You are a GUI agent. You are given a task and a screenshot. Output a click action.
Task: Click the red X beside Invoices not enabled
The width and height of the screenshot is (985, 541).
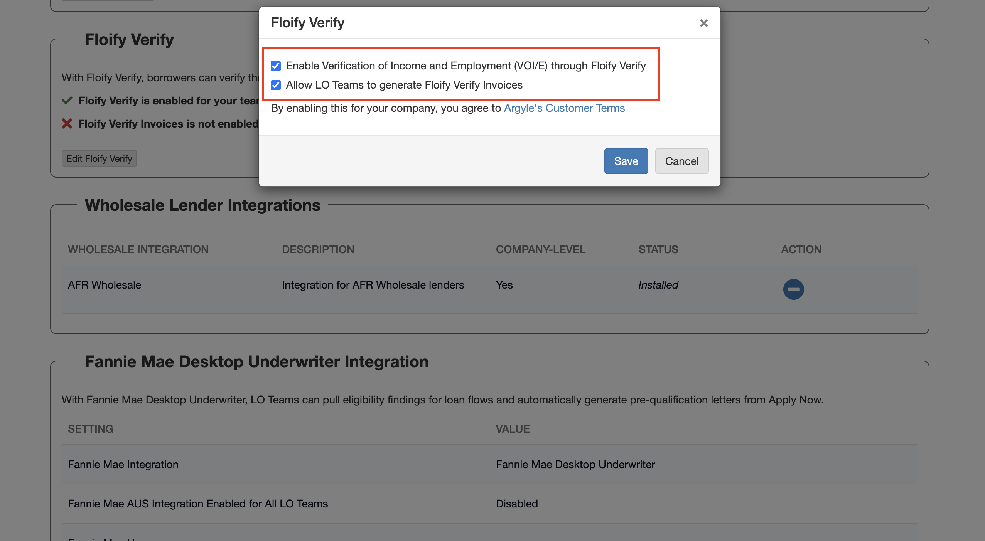[x=67, y=124]
